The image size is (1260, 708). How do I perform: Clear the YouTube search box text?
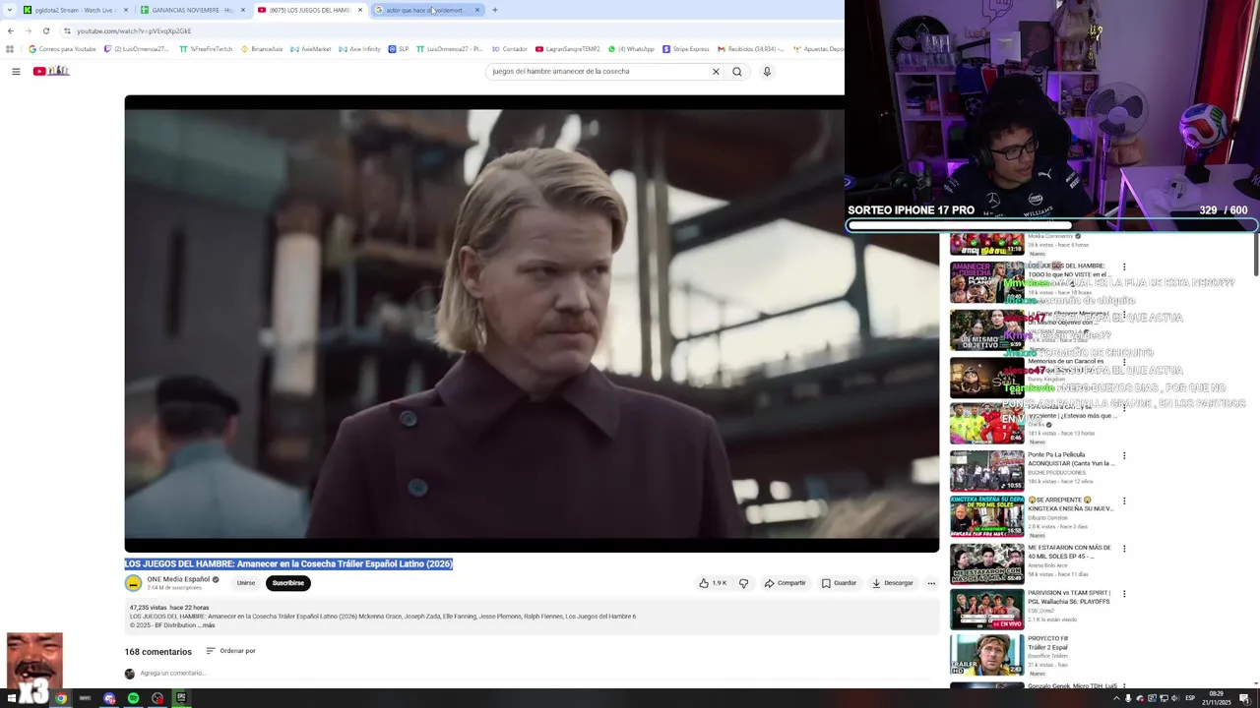coord(716,71)
